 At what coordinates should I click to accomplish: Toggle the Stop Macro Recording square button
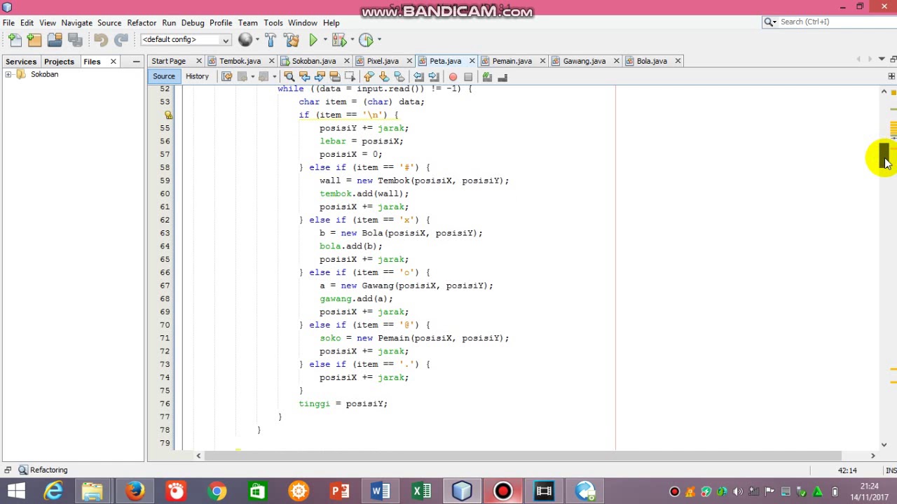[468, 76]
